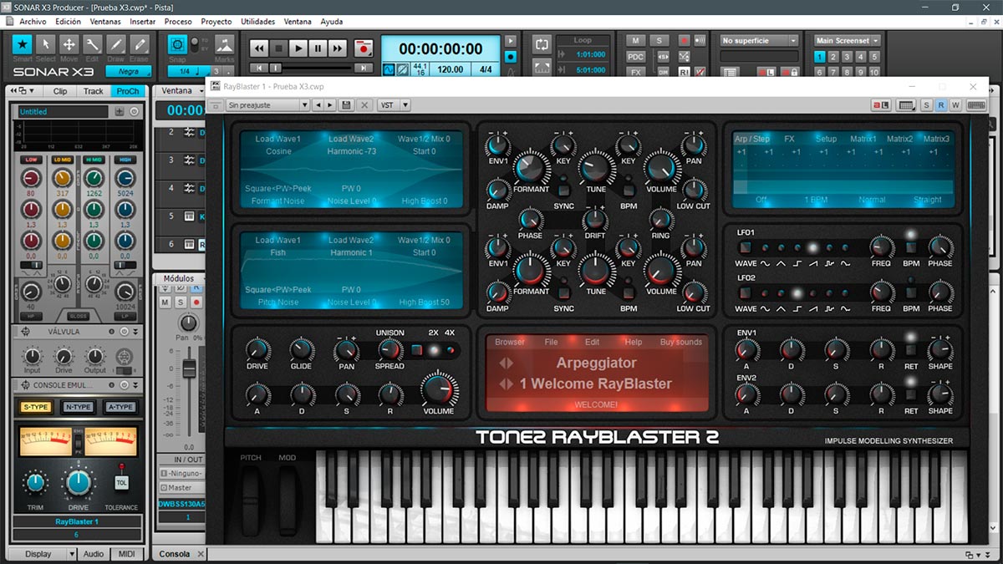Toggle the global FX bypass button

[x=636, y=72]
